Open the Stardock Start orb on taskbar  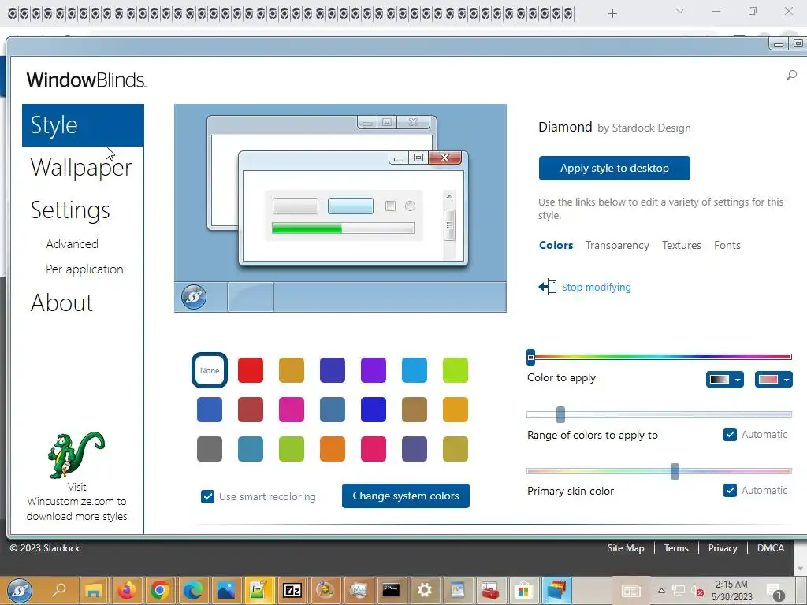click(x=20, y=591)
